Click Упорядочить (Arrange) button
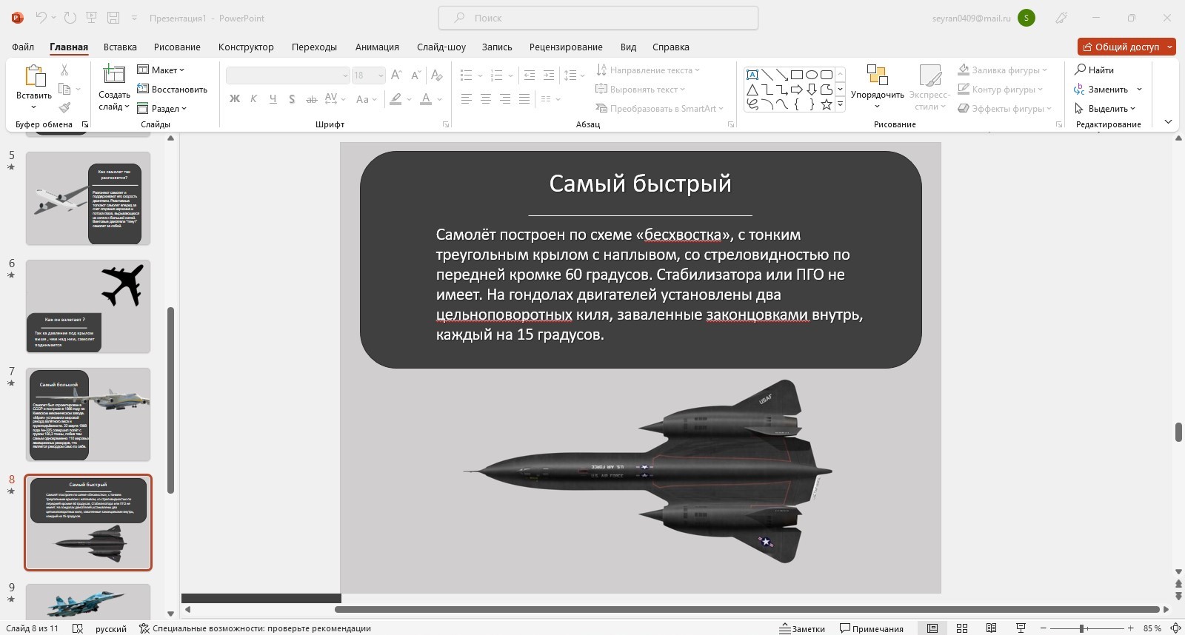The width and height of the screenshot is (1185, 635). click(x=877, y=86)
